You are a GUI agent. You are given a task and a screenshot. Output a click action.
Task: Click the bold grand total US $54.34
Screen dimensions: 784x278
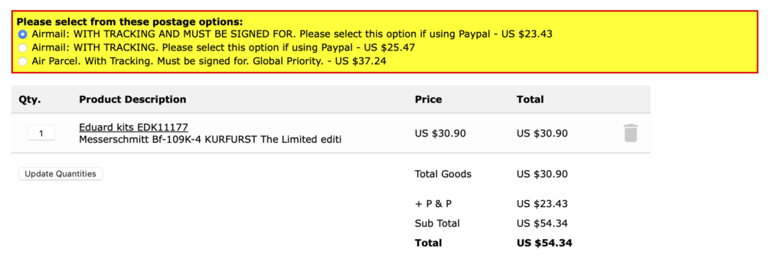[x=544, y=243]
